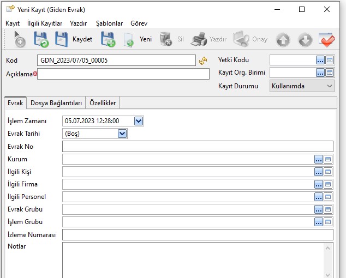Open the İlgili Kayıtlar menu
Screen dimensions: 346x278
[x=45, y=23]
